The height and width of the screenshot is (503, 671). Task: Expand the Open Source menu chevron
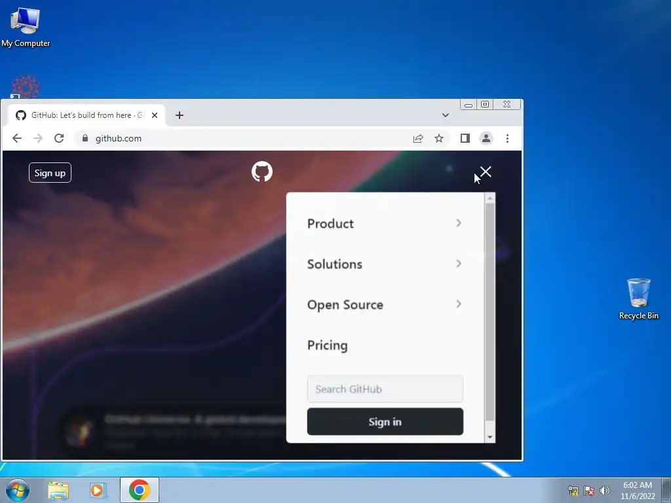459,304
